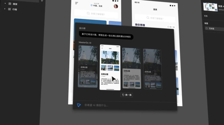This screenshot has height=125, width=224.
Task: Select the fourth 北海公园 design option
Action: pyautogui.click(x=152, y=69)
